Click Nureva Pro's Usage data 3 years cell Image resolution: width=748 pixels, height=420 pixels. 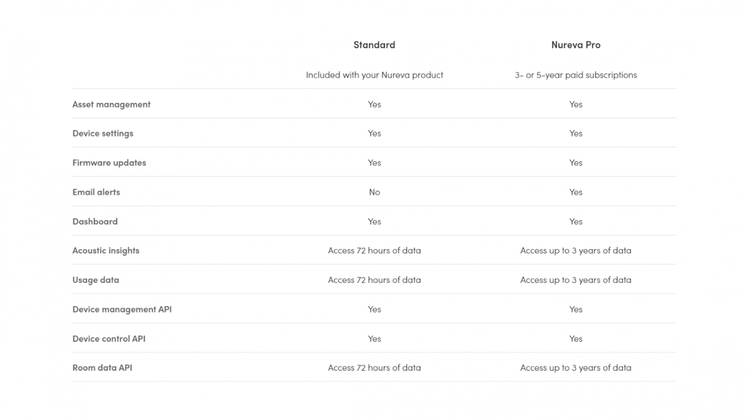576,280
